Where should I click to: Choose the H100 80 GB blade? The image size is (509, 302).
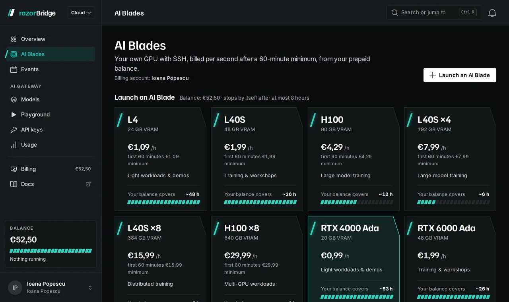[354, 159]
